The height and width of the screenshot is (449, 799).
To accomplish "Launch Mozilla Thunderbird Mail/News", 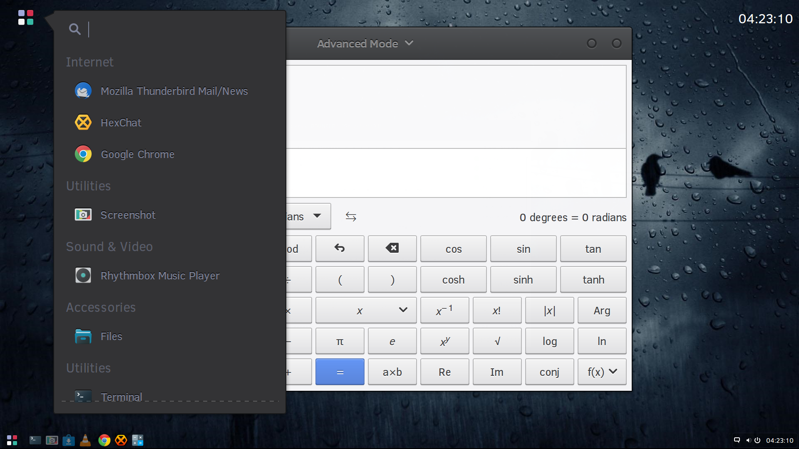I will tap(170, 91).
